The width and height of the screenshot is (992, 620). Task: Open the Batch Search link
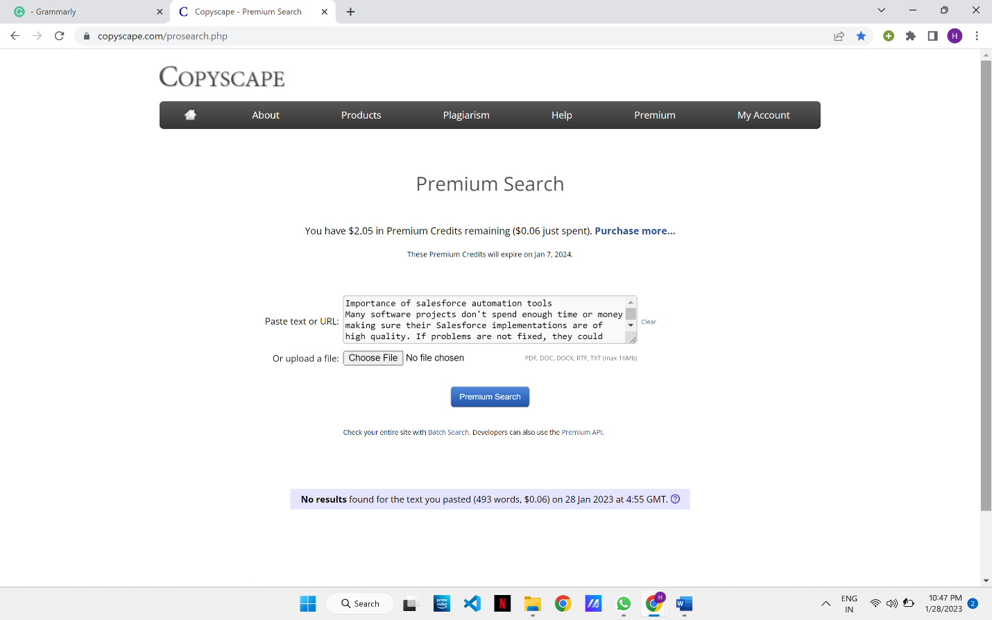click(x=448, y=432)
